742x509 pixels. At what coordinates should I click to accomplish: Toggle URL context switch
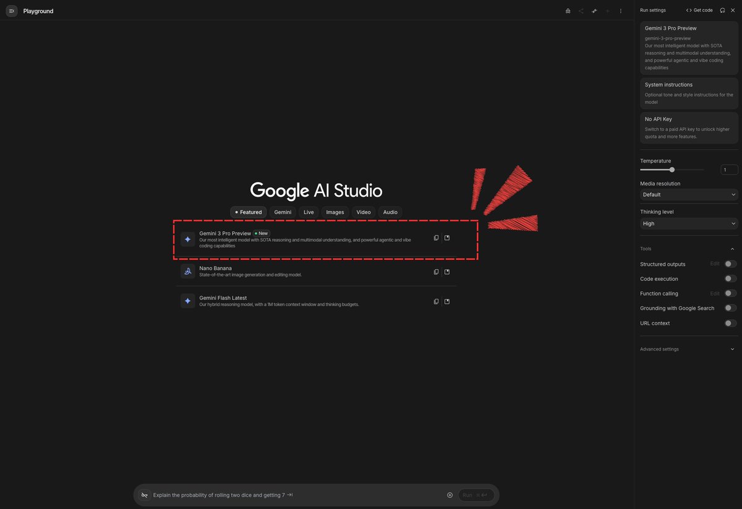pyautogui.click(x=730, y=323)
